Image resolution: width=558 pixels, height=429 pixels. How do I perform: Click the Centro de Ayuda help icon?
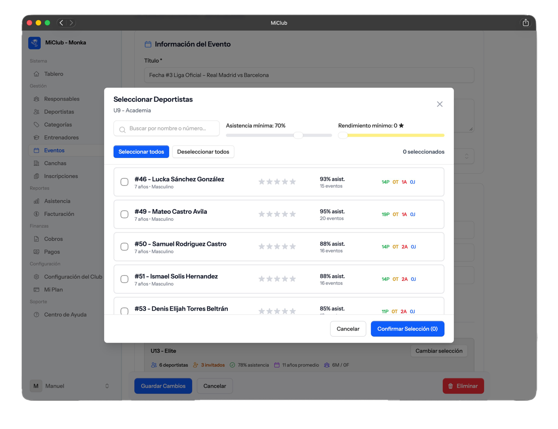tap(36, 315)
